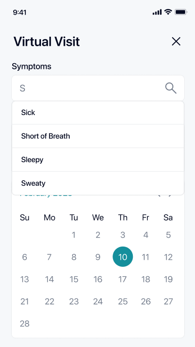Select Sweaty in the symptom dropdown
195x347 pixels.
[98, 183]
